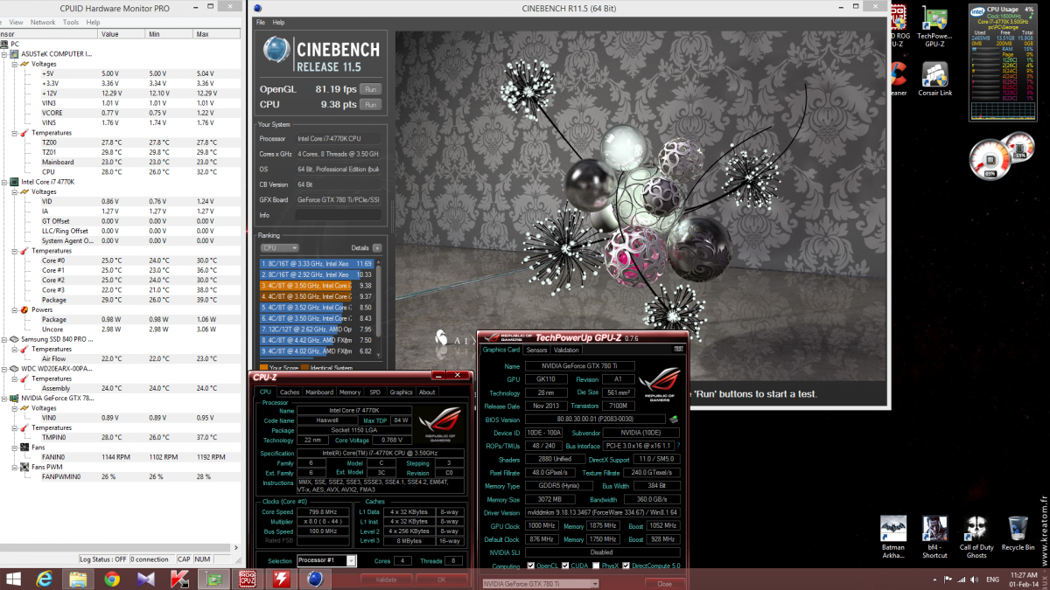Screen dimensions: 1050x590
Task: Collapse the Samsung SSD 840 PRO node
Action: (x=4, y=339)
